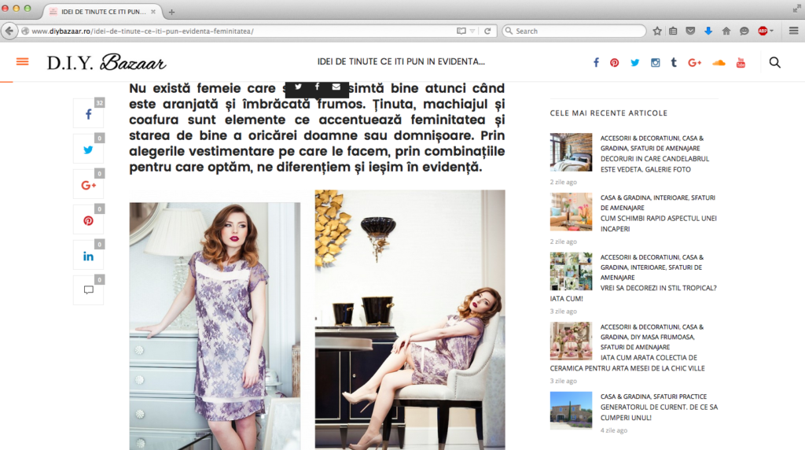Click the Tumblr icon in the header
This screenshot has width=805, height=450.
(674, 63)
